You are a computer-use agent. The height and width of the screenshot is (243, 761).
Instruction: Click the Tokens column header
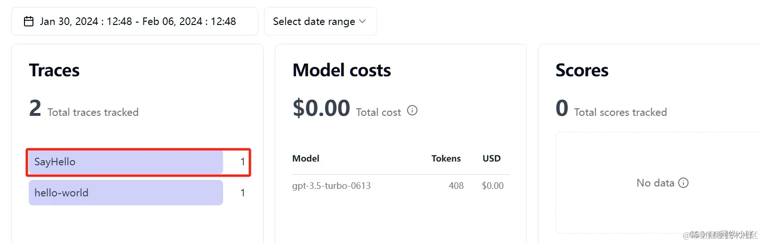click(x=446, y=158)
